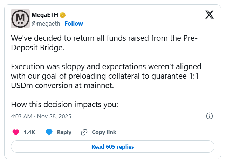Click the gold verified badge
This screenshot has width=226, height=163.
(x=63, y=15)
